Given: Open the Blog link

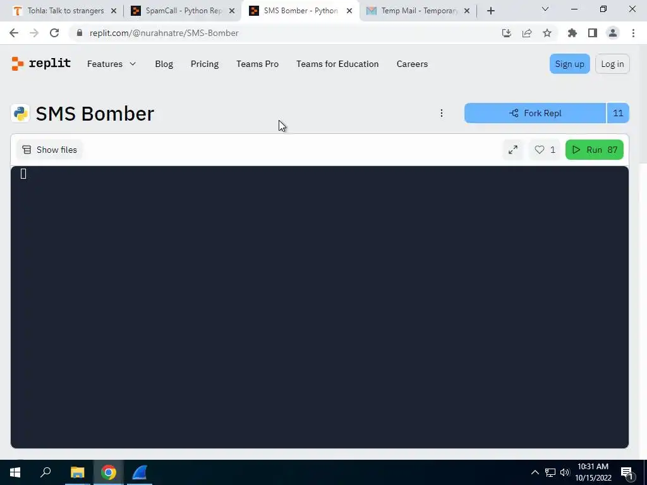Looking at the screenshot, I should (x=164, y=64).
